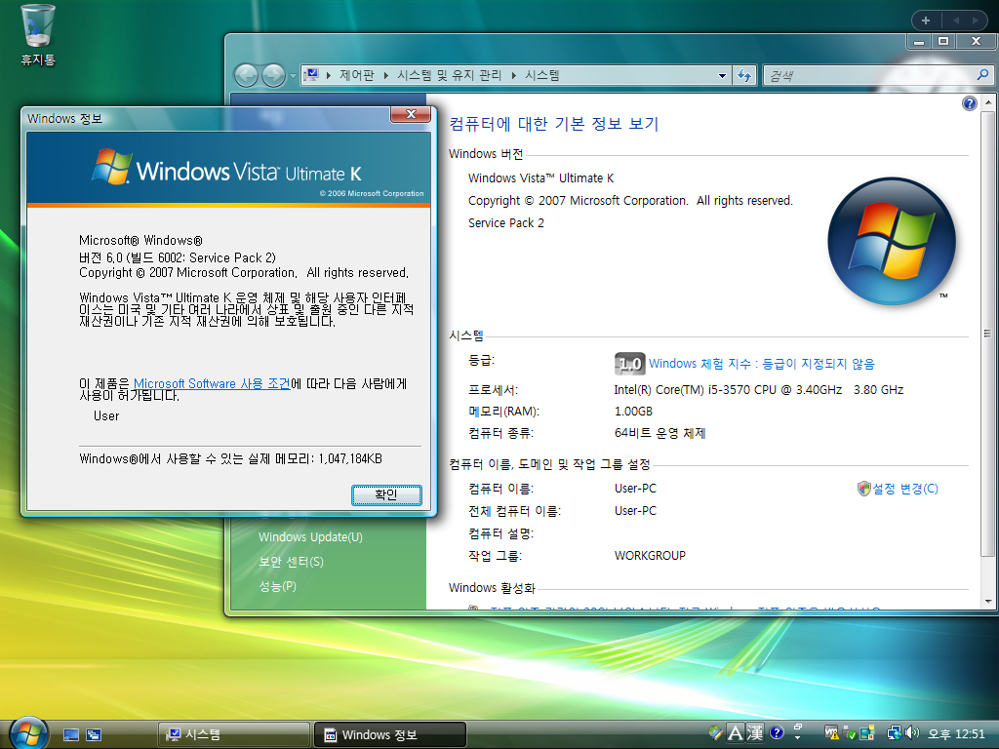Click Windows 정보 dialog title bar
Viewport: 999px width, 749px height.
click(207, 118)
